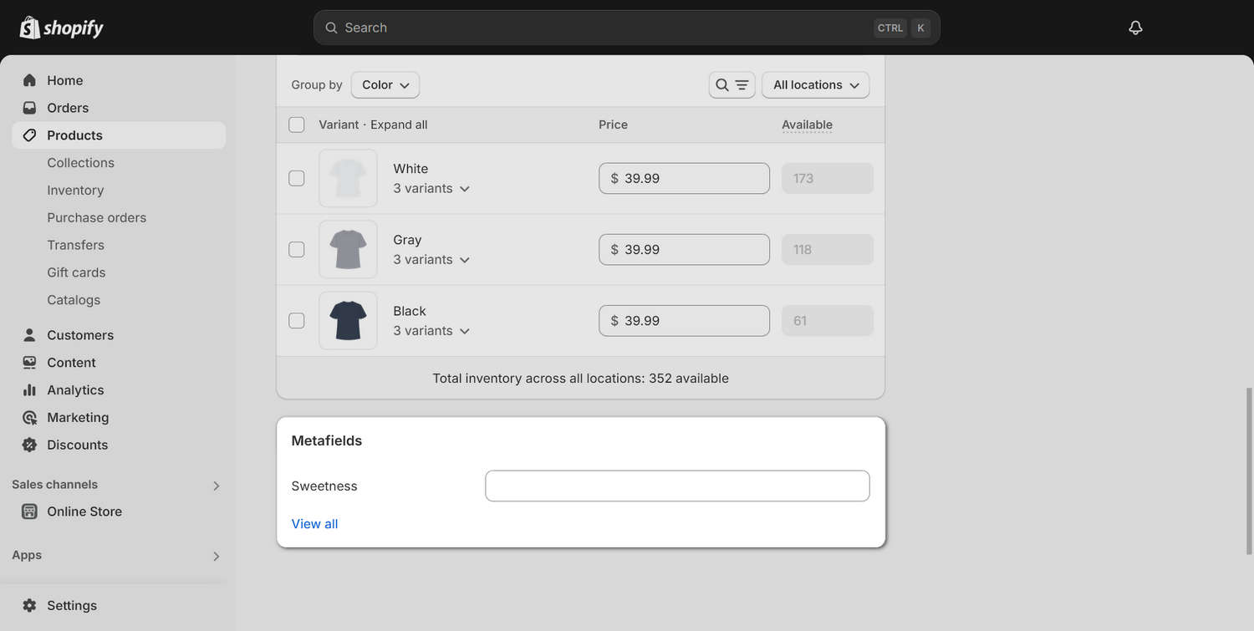Viewport: 1254px width, 631px height.
Task: Click the Online Store storefront icon
Action: [x=29, y=511]
